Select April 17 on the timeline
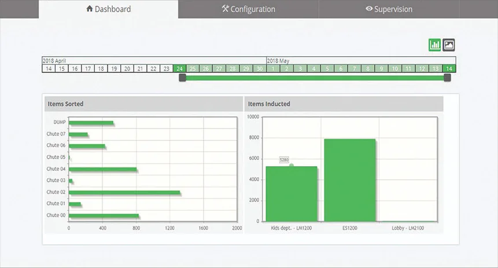 click(88, 68)
